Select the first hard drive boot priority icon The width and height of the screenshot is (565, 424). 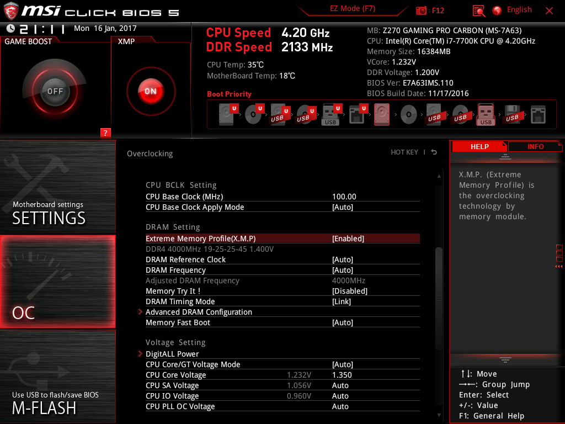pos(226,115)
